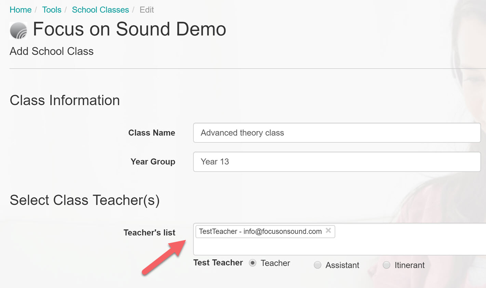This screenshot has width=486, height=288.
Task: Click the red arrow annotation graphic
Action: [164, 257]
